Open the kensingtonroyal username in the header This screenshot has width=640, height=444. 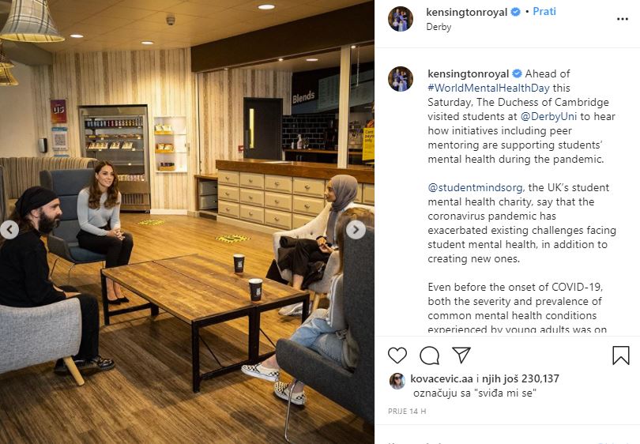click(x=466, y=12)
